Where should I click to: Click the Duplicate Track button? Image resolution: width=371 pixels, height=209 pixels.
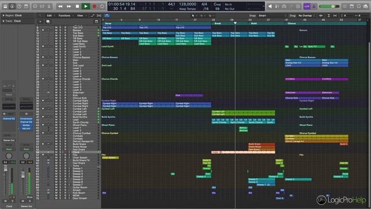point(48,21)
